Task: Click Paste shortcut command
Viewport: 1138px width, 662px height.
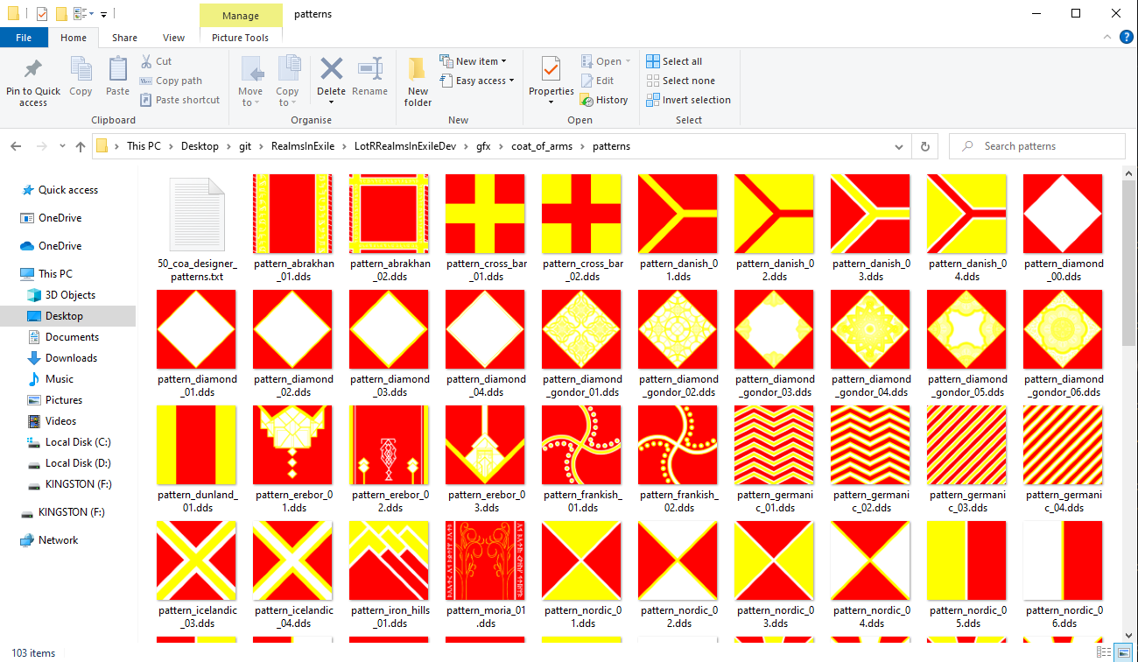Action: click(x=179, y=100)
